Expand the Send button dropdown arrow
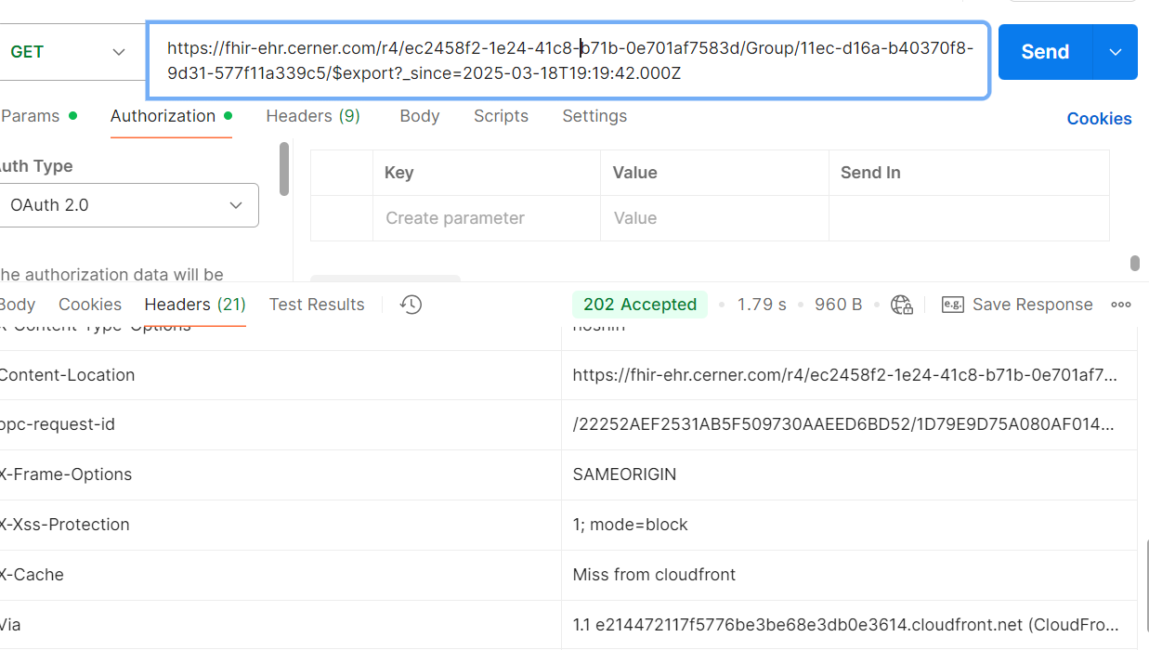 tap(1116, 52)
